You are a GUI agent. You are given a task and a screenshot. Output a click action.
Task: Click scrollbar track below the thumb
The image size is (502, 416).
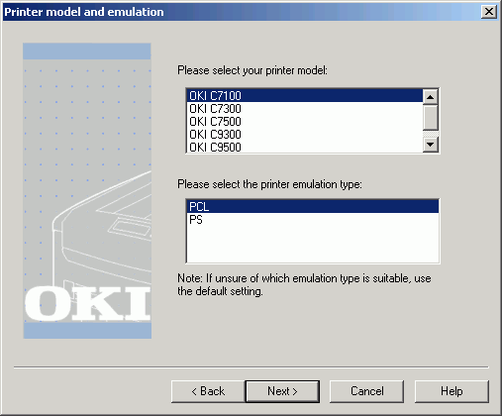click(x=431, y=134)
